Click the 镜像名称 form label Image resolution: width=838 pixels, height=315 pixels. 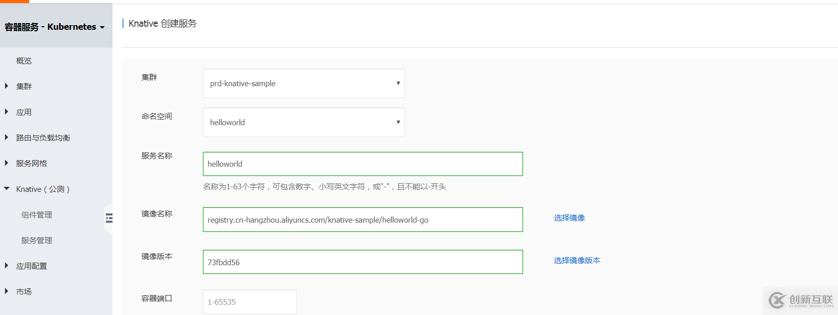157,213
